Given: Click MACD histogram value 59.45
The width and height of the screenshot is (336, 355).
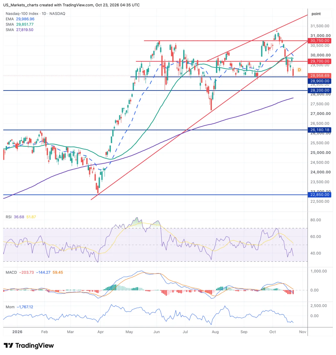Looking at the screenshot, I should click(x=58, y=272).
